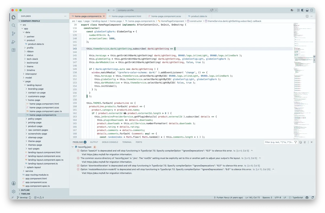Collapse the tsconfig.json problems group
This screenshot has width=325, height=213.
pyautogui.click(x=73, y=147)
